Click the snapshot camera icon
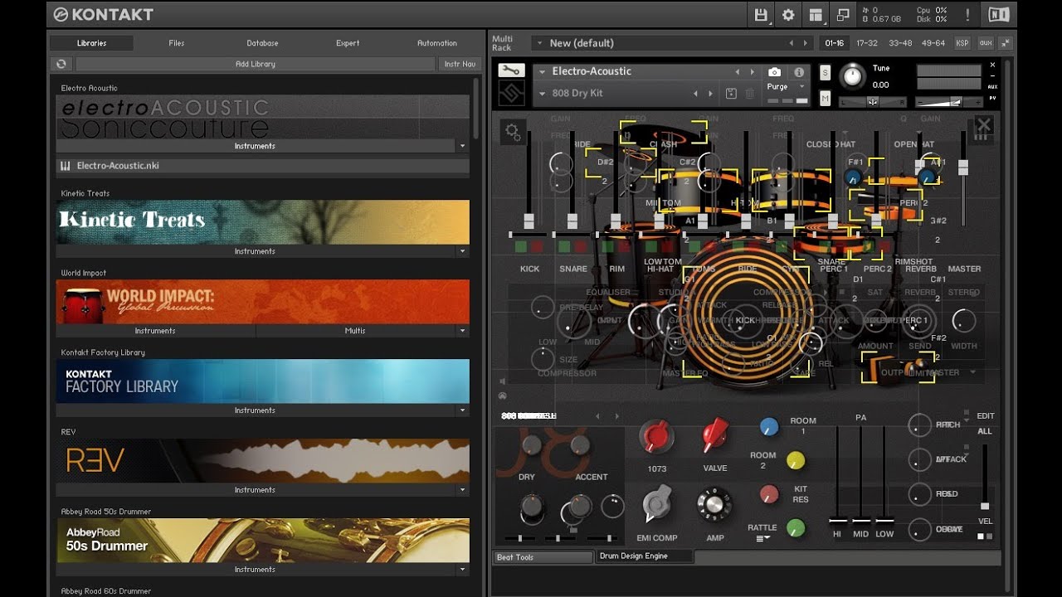Screen dimensions: 1062x597 click(x=774, y=72)
